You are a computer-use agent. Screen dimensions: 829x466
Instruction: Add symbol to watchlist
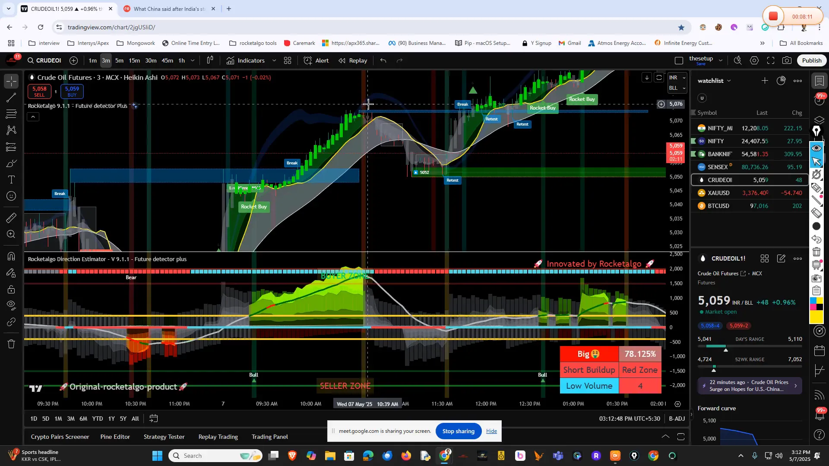coord(765,81)
